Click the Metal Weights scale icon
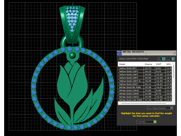 coord(119,53)
